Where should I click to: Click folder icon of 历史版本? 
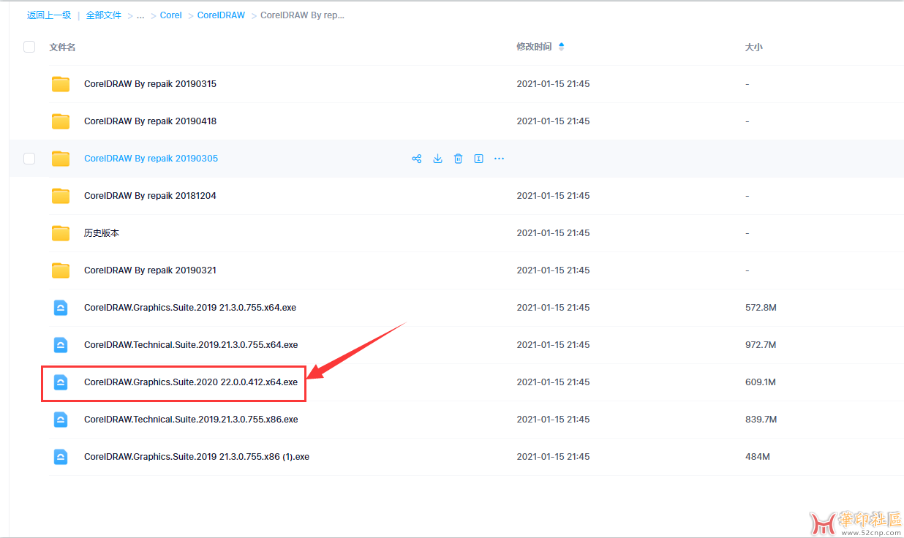coord(61,233)
